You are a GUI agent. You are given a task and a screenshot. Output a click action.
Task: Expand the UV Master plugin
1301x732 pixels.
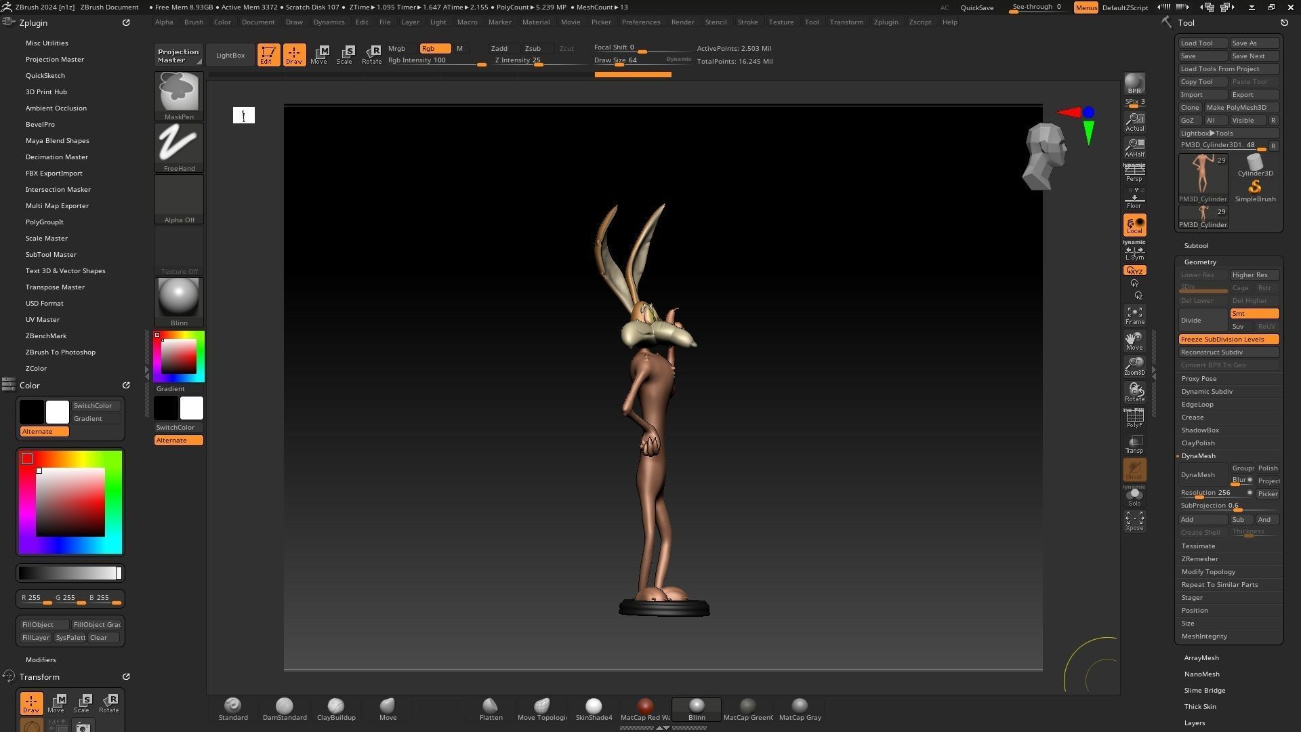point(43,319)
